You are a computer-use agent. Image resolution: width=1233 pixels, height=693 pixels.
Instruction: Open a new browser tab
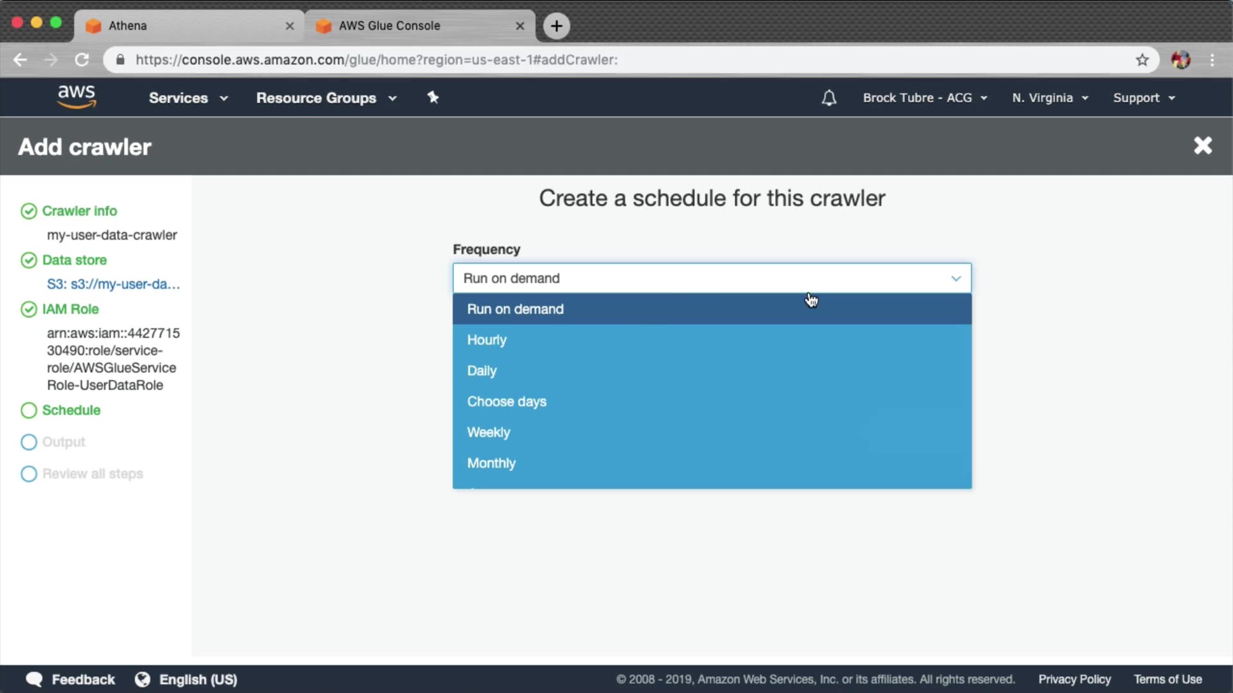[556, 26]
